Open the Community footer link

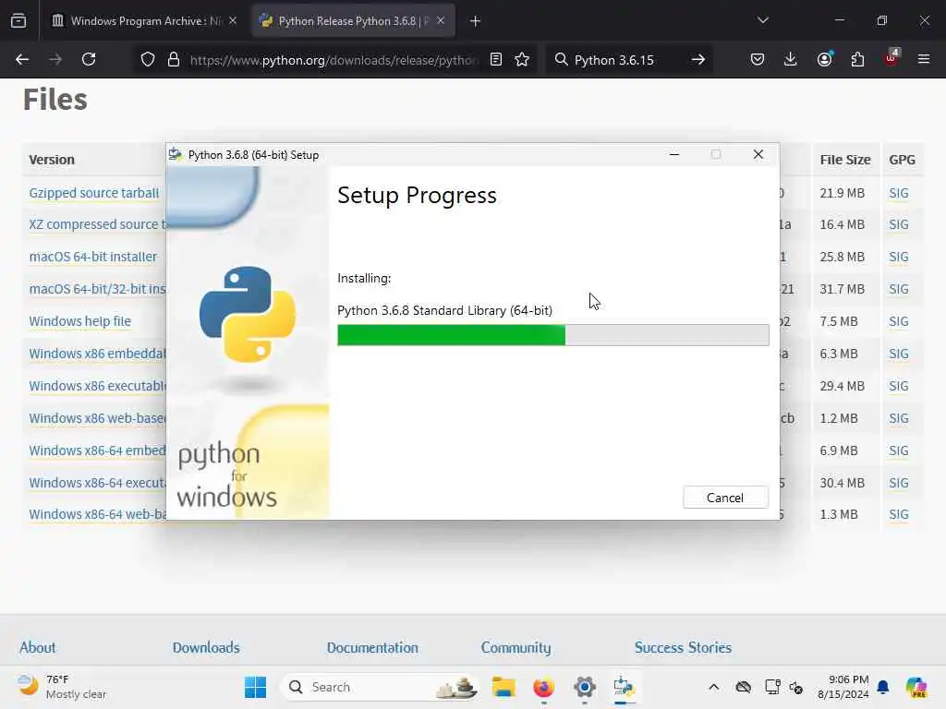515,647
